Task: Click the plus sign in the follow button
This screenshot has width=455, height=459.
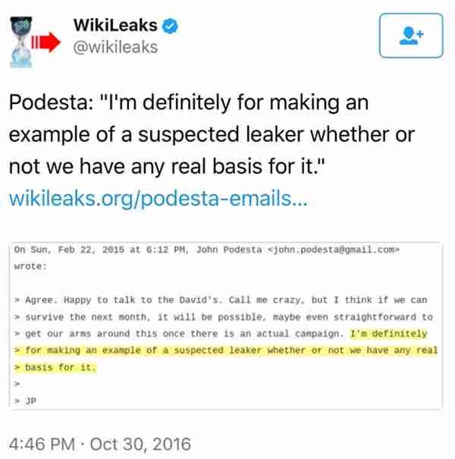Action: click(420, 33)
